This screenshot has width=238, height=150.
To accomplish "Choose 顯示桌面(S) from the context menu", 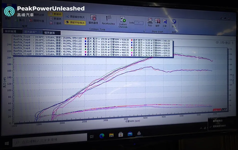I will coord(217,121).
